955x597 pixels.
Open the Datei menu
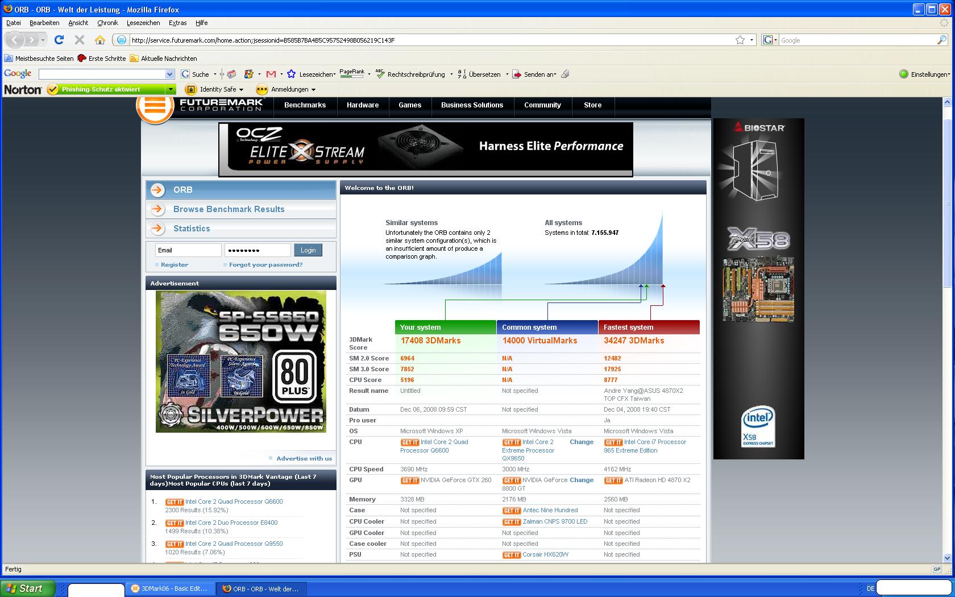(x=14, y=23)
